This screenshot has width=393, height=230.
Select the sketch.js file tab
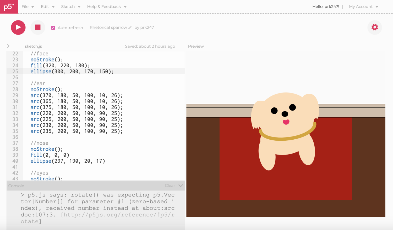(x=33, y=46)
